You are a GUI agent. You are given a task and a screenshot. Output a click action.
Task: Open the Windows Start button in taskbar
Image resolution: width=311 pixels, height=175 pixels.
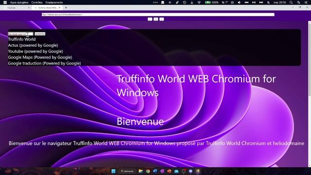point(113,171)
